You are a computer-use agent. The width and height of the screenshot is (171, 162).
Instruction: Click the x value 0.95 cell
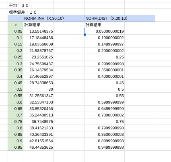point(16,147)
